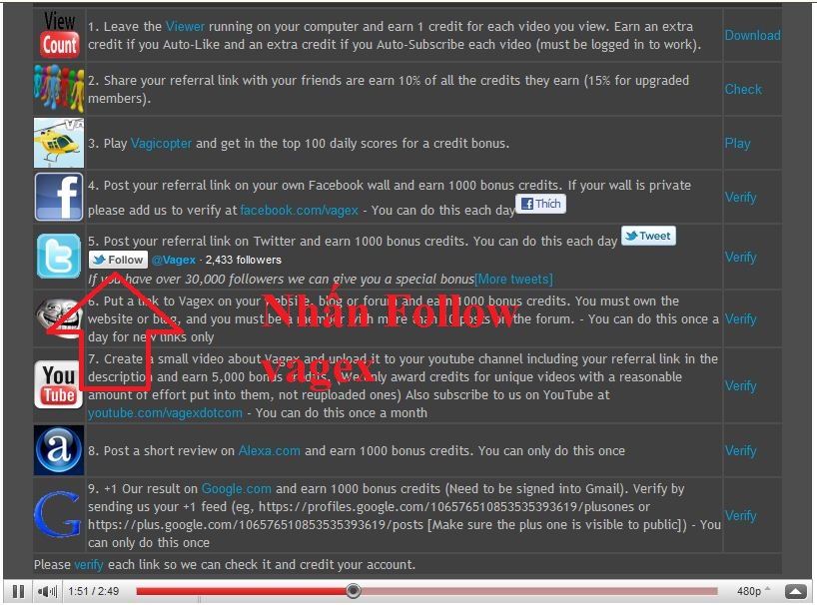Screen dimensions: 817x605
Task: Click the View Count icon in row 1
Action: pos(59,34)
